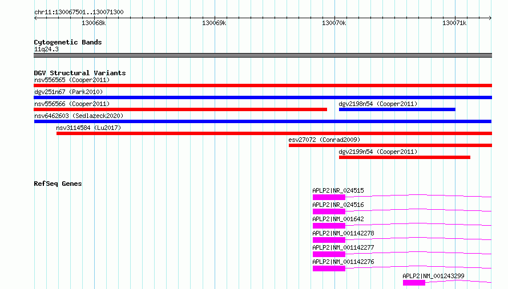Select the red nsv3114584 variant bar

click(274, 133)
